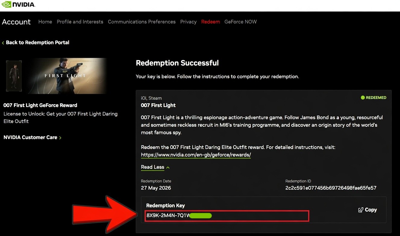Click the Redemption ID label

[298, 181]
